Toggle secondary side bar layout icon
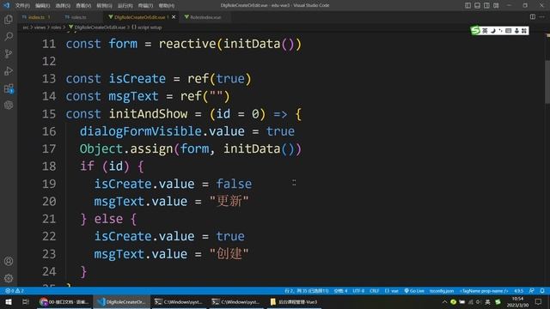550x309 pixels. pyautogui.click(x=487, y=5)
